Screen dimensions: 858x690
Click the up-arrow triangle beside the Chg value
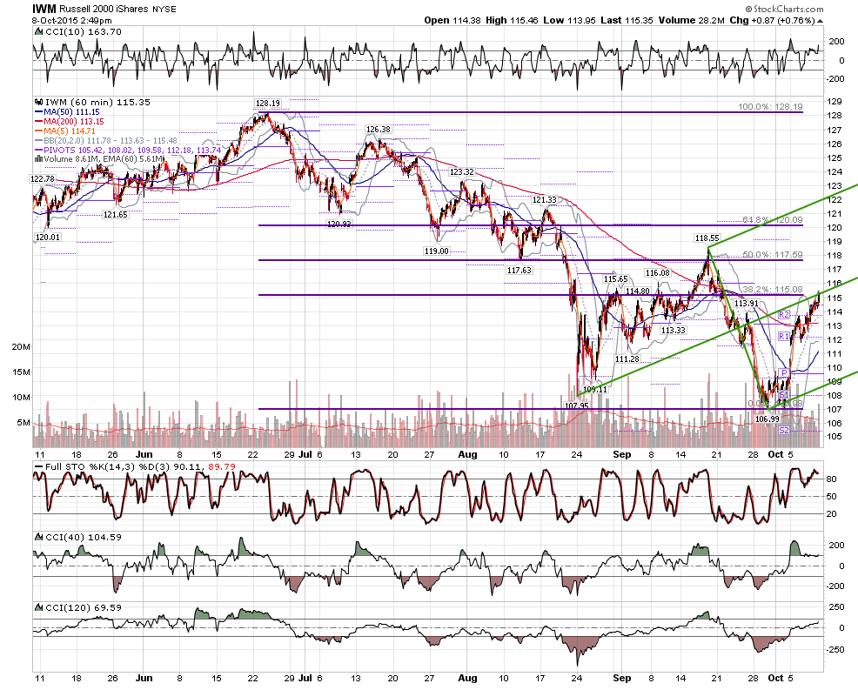(820, 21)
